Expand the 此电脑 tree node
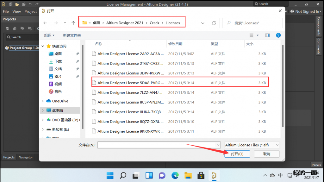 pyautogui.click(x=43, y=110)
